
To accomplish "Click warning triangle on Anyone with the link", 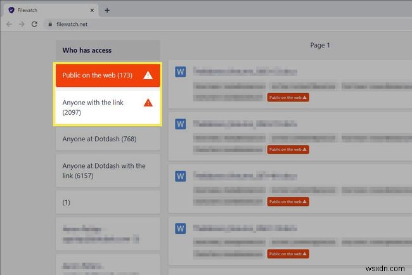I will pos(148,103).
